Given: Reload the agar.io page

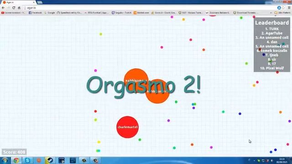Looking at the screenshot, I should 14,8.
